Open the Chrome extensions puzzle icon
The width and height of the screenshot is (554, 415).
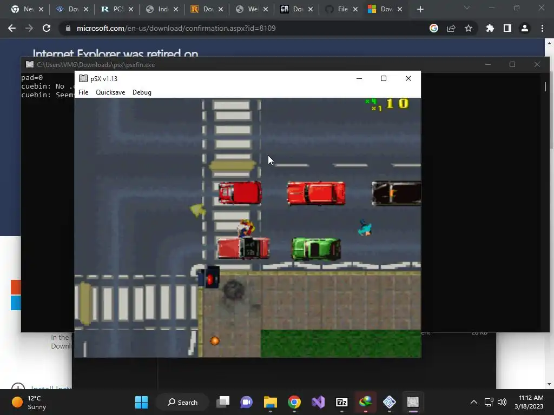point(490,28)
